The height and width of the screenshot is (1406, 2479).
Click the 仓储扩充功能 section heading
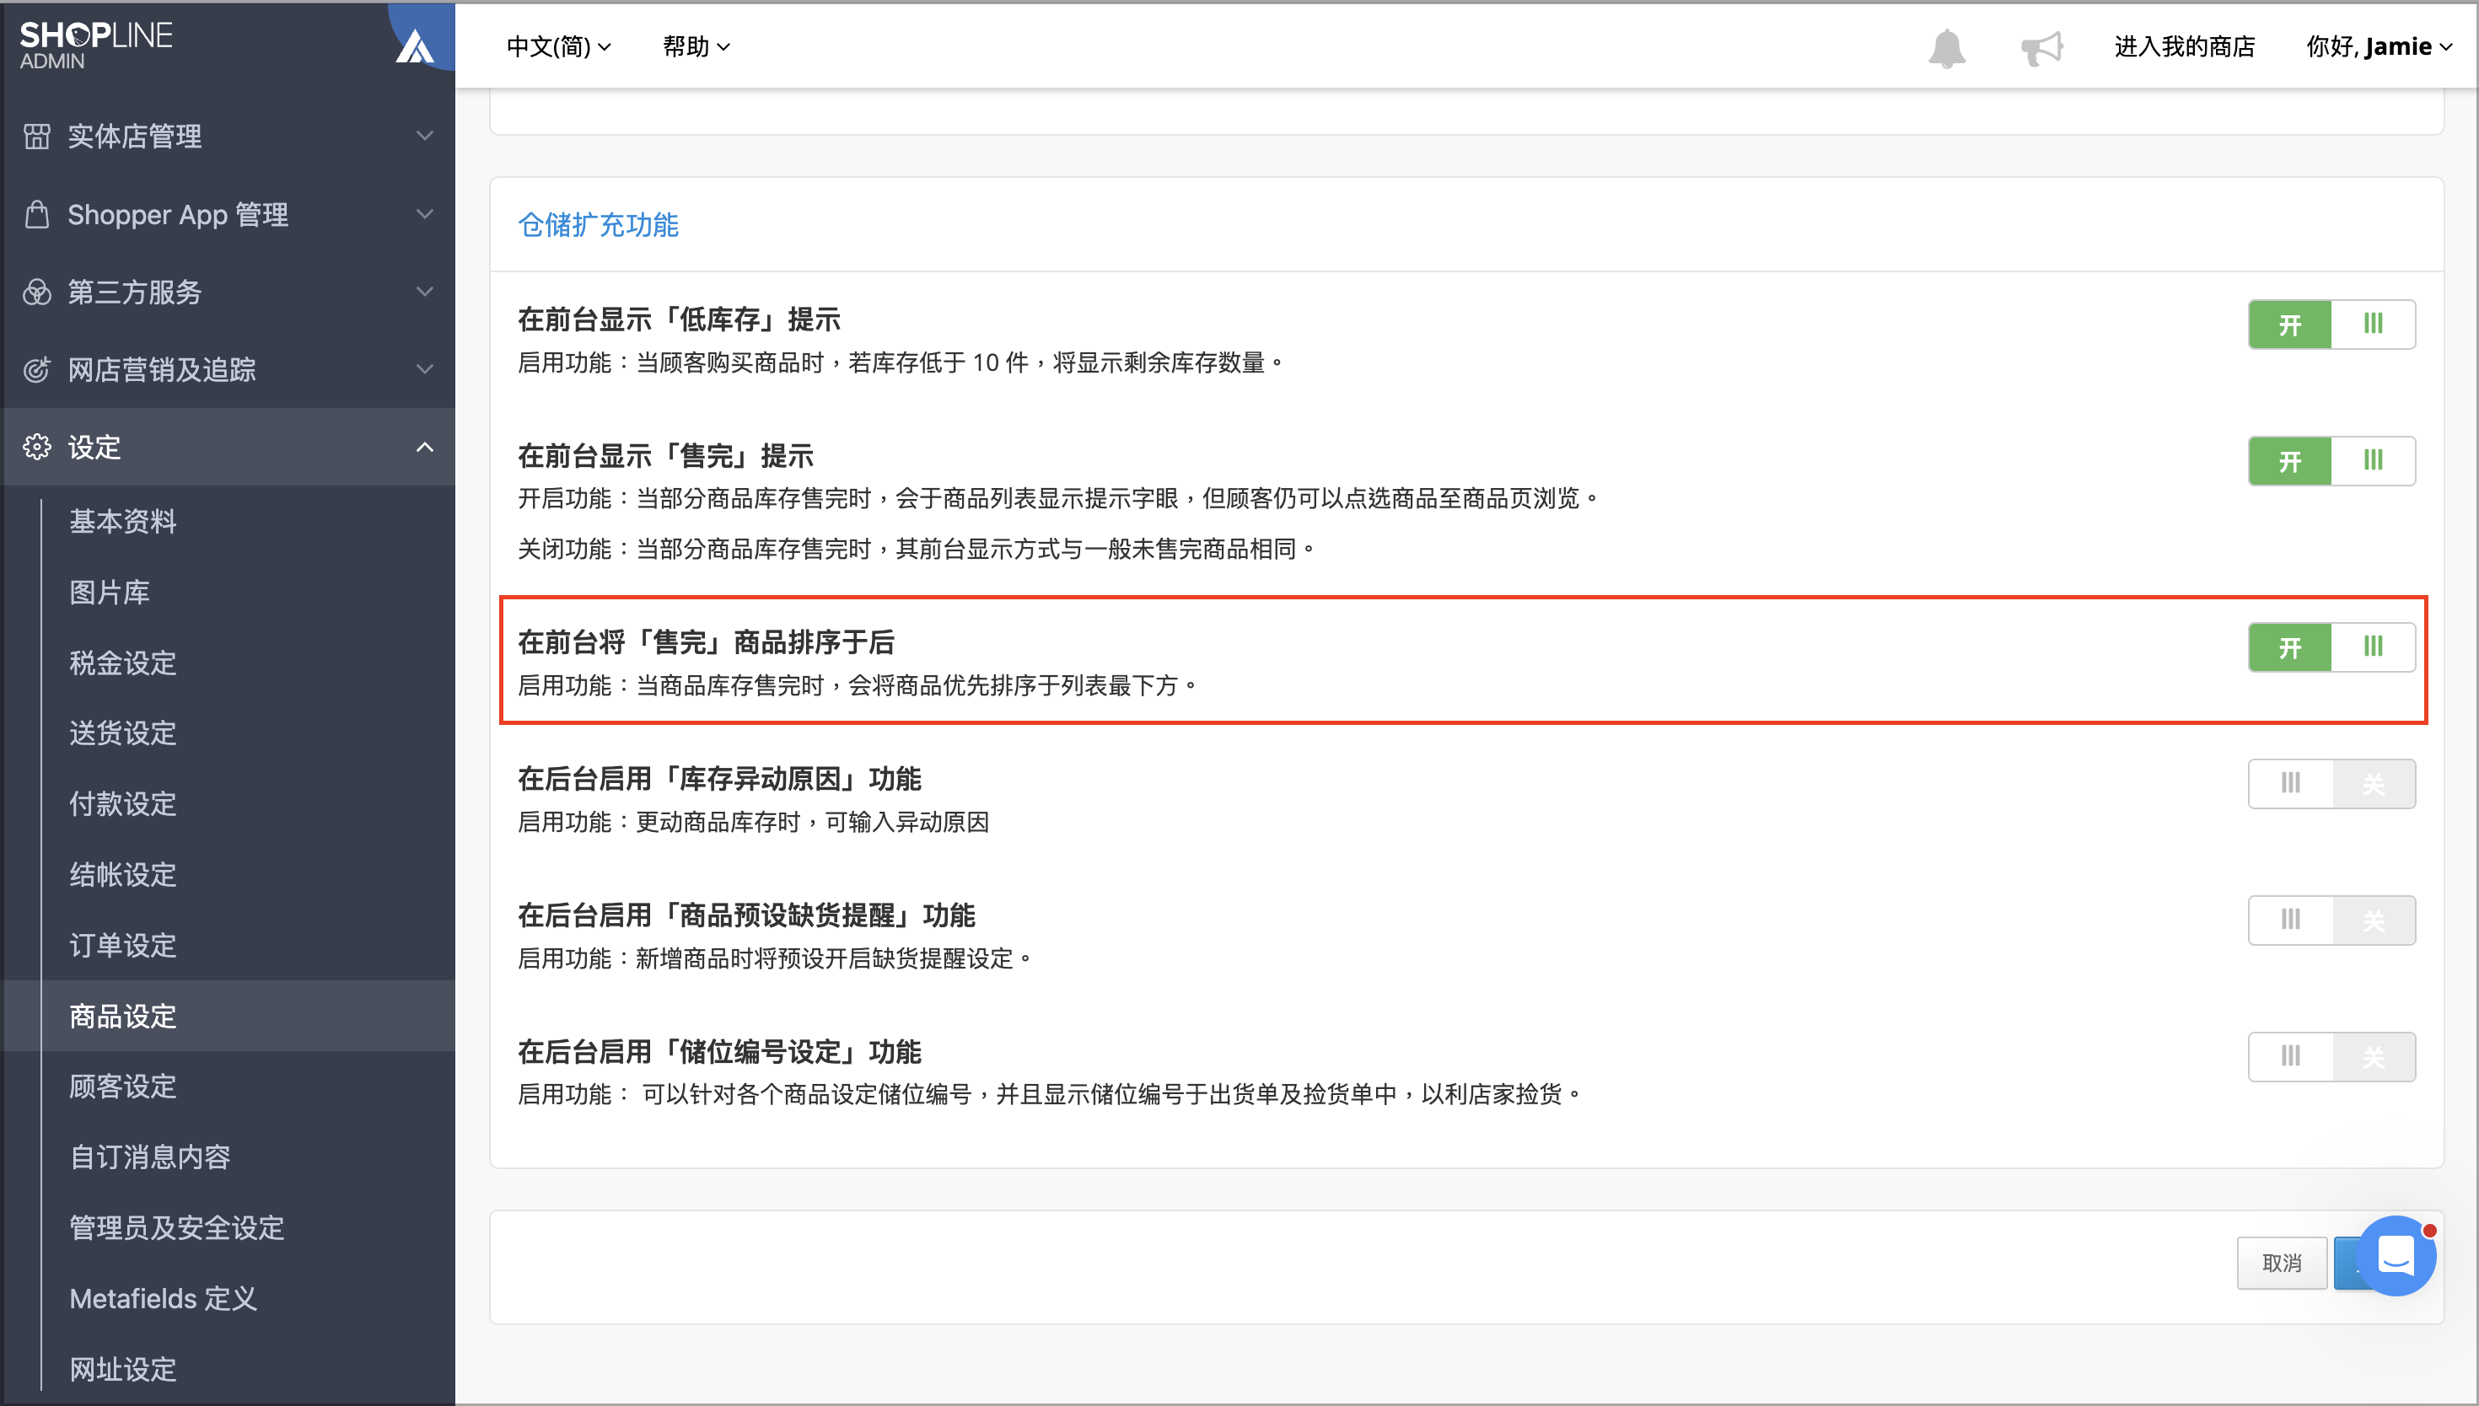[599, 225]
